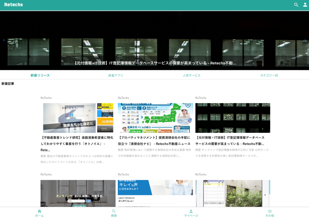Click the 概要 summary under オトノイエ article
The height and width of the screenshot is (219, 309).
tap(77, 159)
